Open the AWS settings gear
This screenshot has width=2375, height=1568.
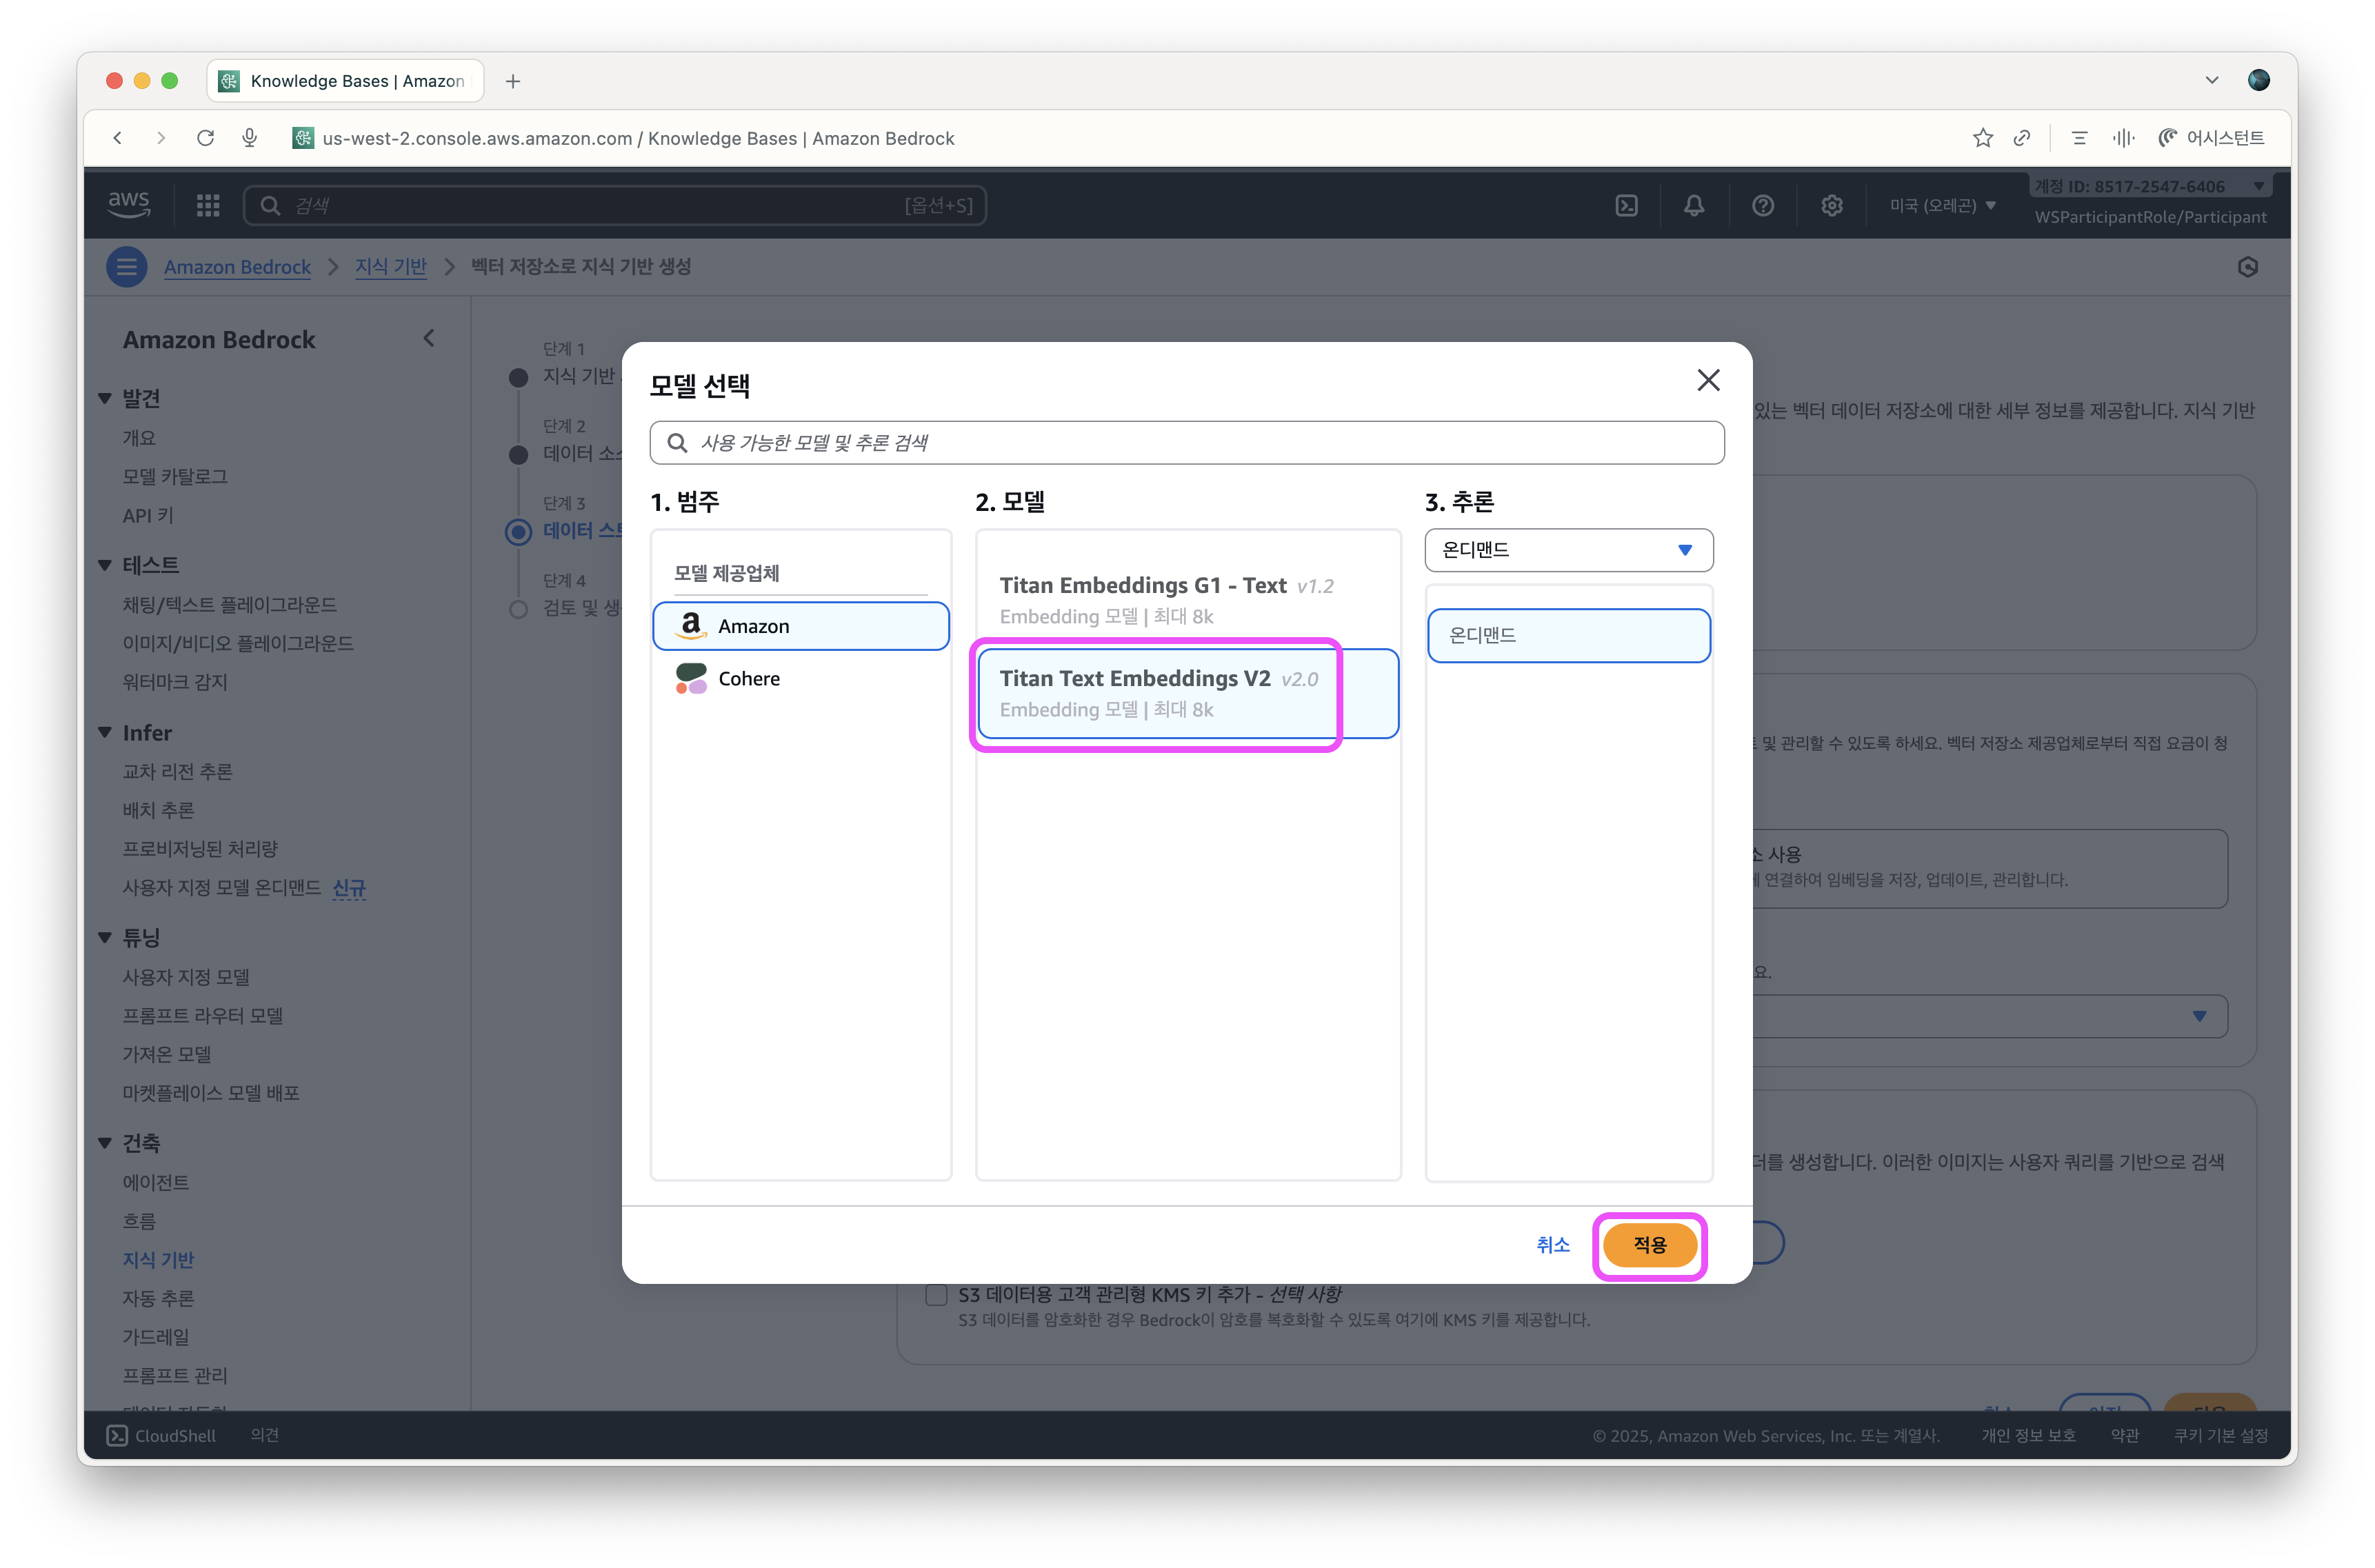(1832, 205)
